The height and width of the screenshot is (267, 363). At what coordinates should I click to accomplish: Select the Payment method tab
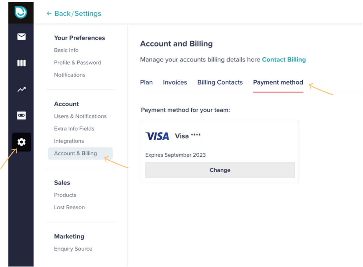tap(278, 83)
